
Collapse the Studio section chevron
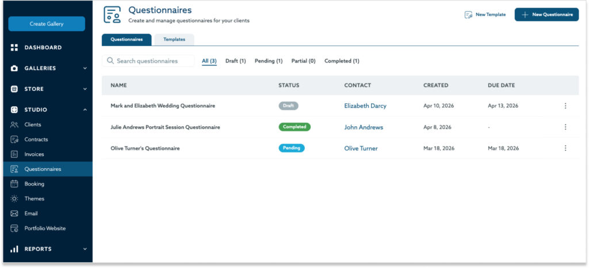(85, 110)
